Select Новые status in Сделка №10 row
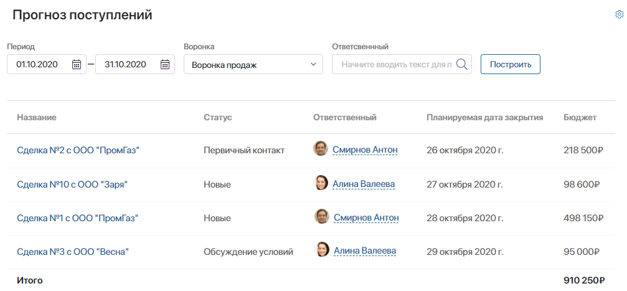The width and height of the screenshot is (627, 291). [217, 184]
